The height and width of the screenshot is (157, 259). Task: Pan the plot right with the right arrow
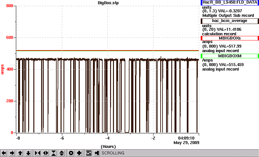(12, 153)
